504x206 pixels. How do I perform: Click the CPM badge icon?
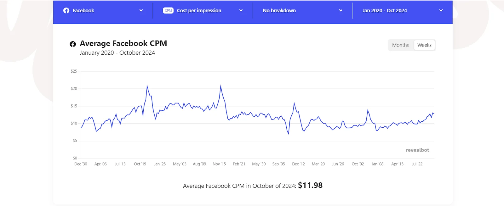168,11
